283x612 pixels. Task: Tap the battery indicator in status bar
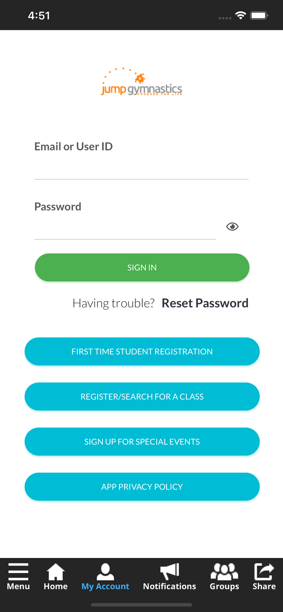pyautogui.click(x=259, y=15)
